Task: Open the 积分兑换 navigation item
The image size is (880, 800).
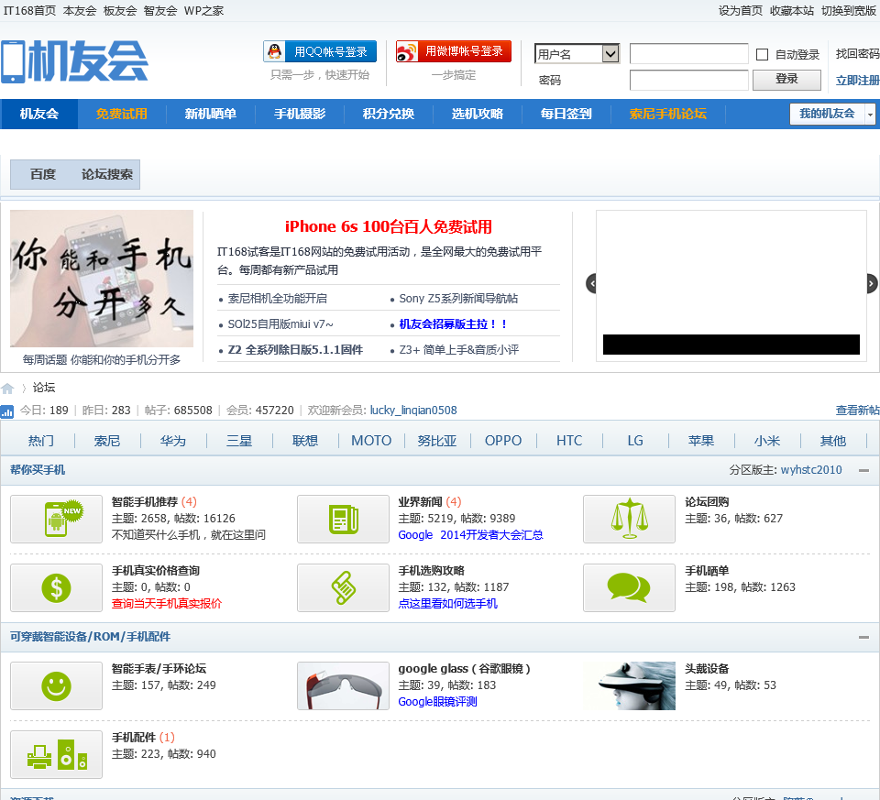Action: click(389, 114)
